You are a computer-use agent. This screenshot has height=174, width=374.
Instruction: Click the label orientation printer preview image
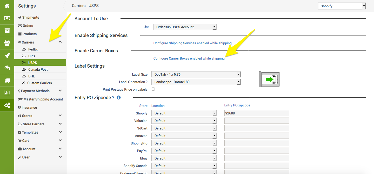coord(269,79)
